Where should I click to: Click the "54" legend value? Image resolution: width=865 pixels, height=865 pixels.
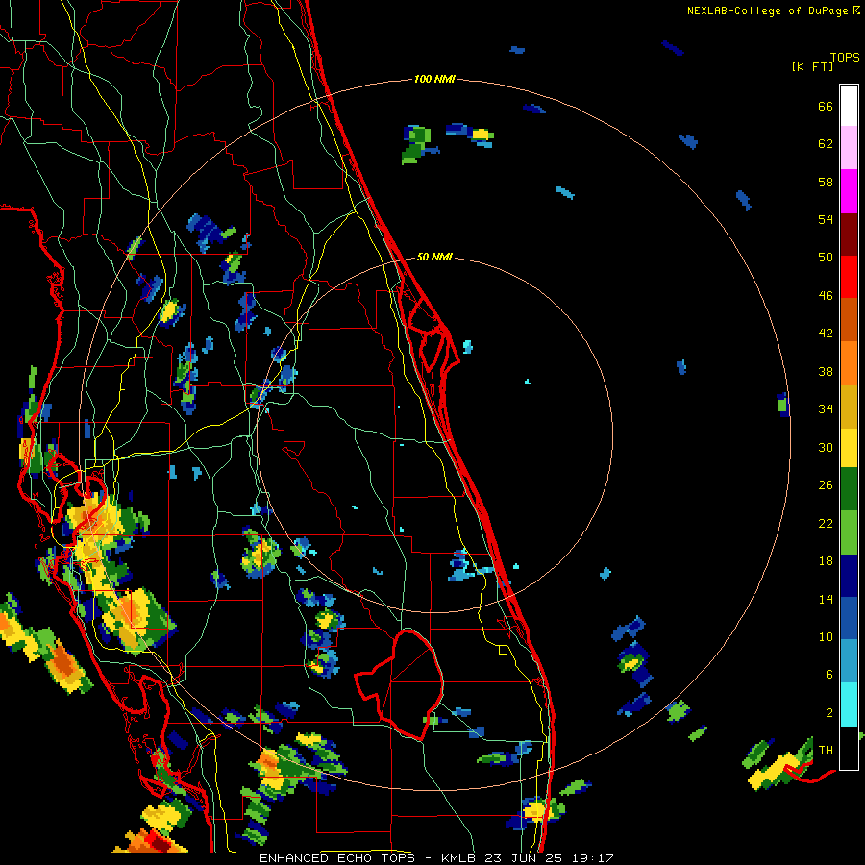point(826,219)
